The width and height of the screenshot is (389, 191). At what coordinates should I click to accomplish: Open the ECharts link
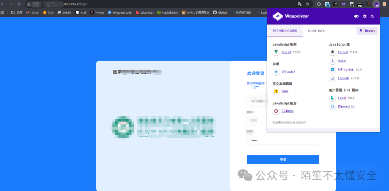(287, 111)
